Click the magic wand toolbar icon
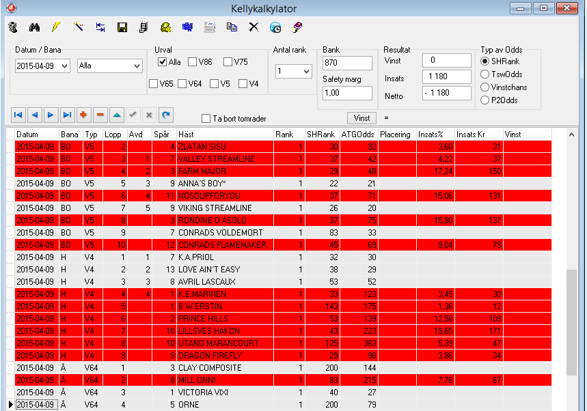 (x=78, y=27)
